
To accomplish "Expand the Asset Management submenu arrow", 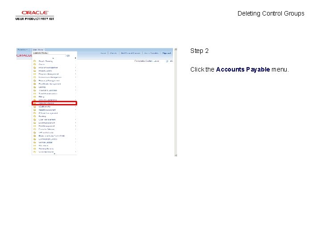I will pos(75,110).
